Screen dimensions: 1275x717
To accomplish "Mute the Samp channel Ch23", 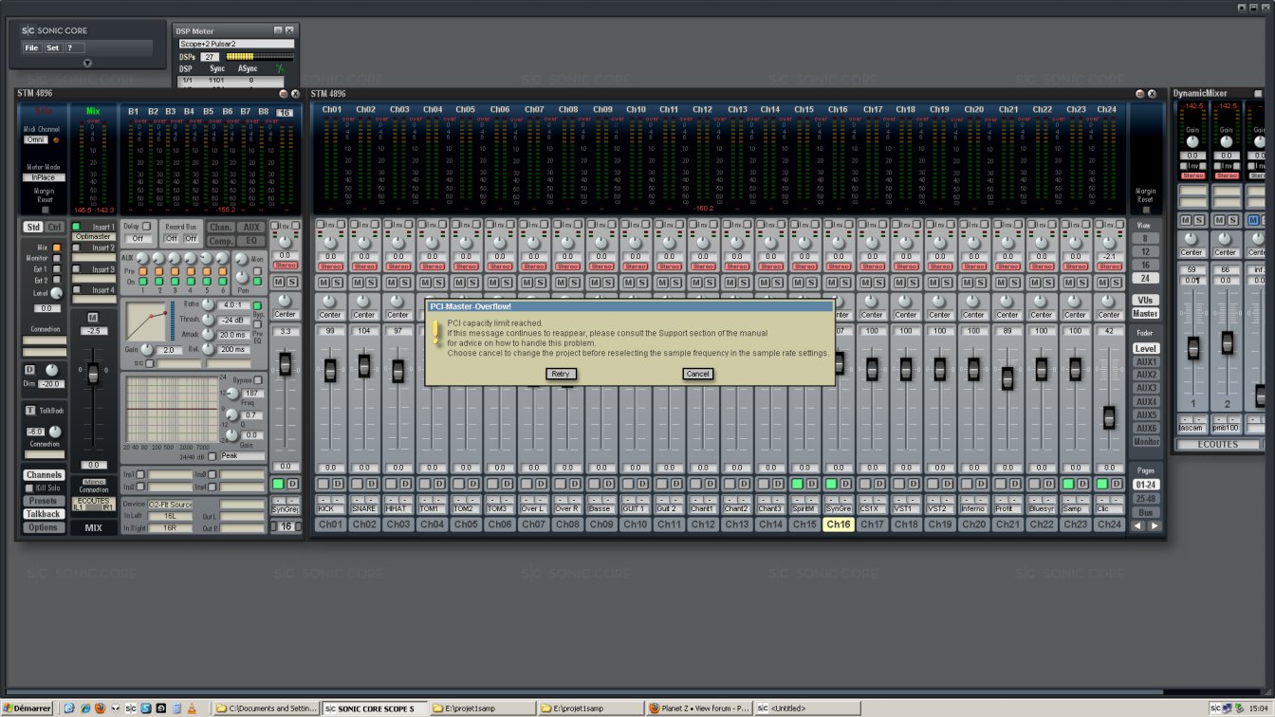I will [1068, 282].
